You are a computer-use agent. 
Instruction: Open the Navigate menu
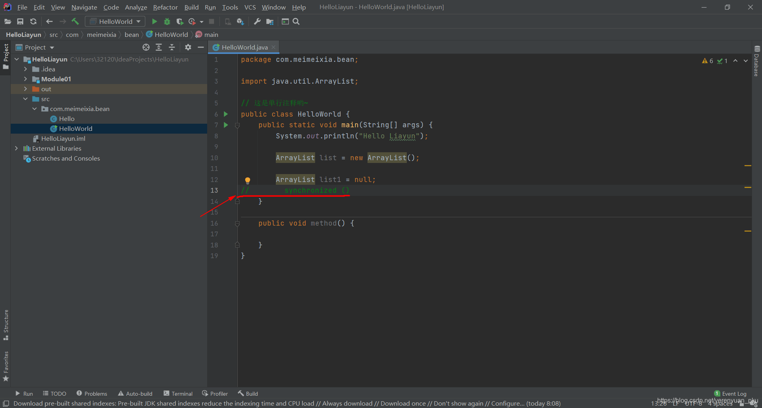point(84,7)
